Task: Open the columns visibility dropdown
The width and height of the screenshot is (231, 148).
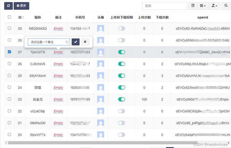Action: tap(203, 6)
